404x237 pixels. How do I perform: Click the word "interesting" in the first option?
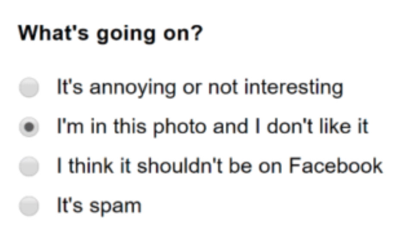point(294,88)
